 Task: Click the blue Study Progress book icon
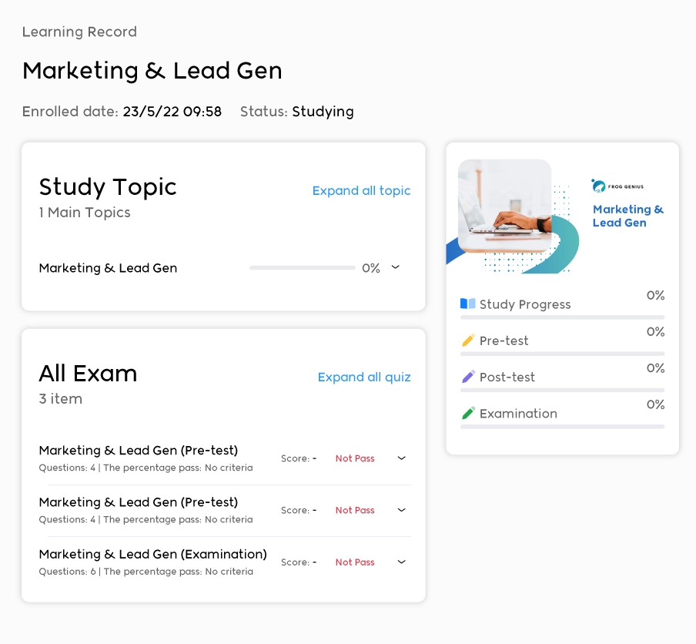[x=467, y=304]
